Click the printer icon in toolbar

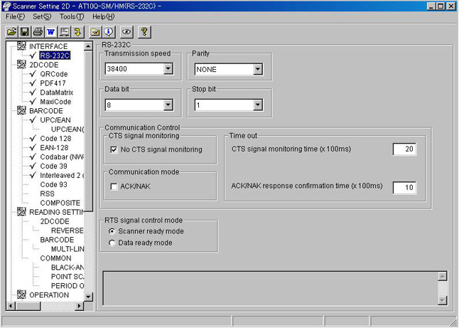pos(38,32)
